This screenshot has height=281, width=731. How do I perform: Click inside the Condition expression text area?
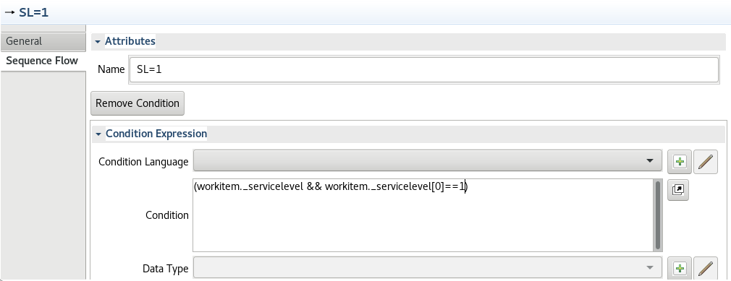(423, 215)
